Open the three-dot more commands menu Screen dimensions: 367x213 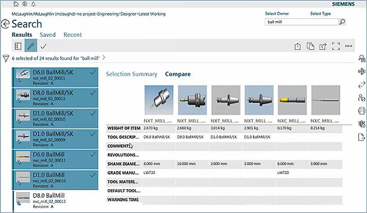(349, 46)
